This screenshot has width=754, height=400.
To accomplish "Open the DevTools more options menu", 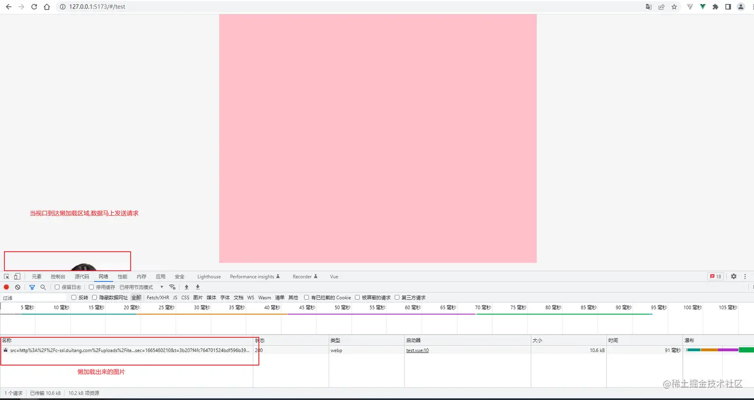I will point(745,276).
